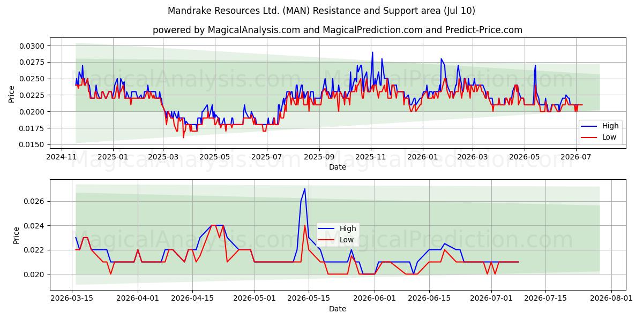Click the top chart Price axis label

(x=12, y=94)
